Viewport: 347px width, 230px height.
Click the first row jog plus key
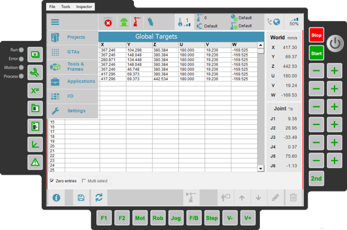tap(335, 71)
